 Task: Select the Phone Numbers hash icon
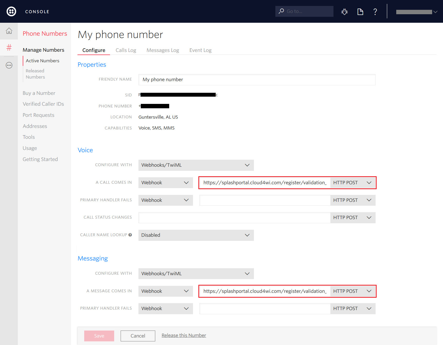[x=9, y=47]
